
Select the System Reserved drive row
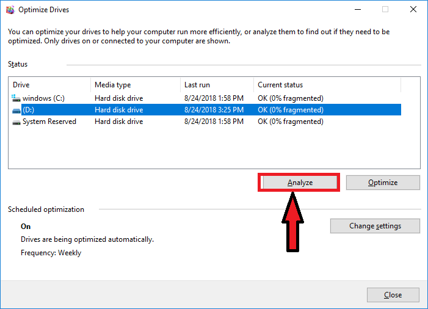[x=49, y=122]
